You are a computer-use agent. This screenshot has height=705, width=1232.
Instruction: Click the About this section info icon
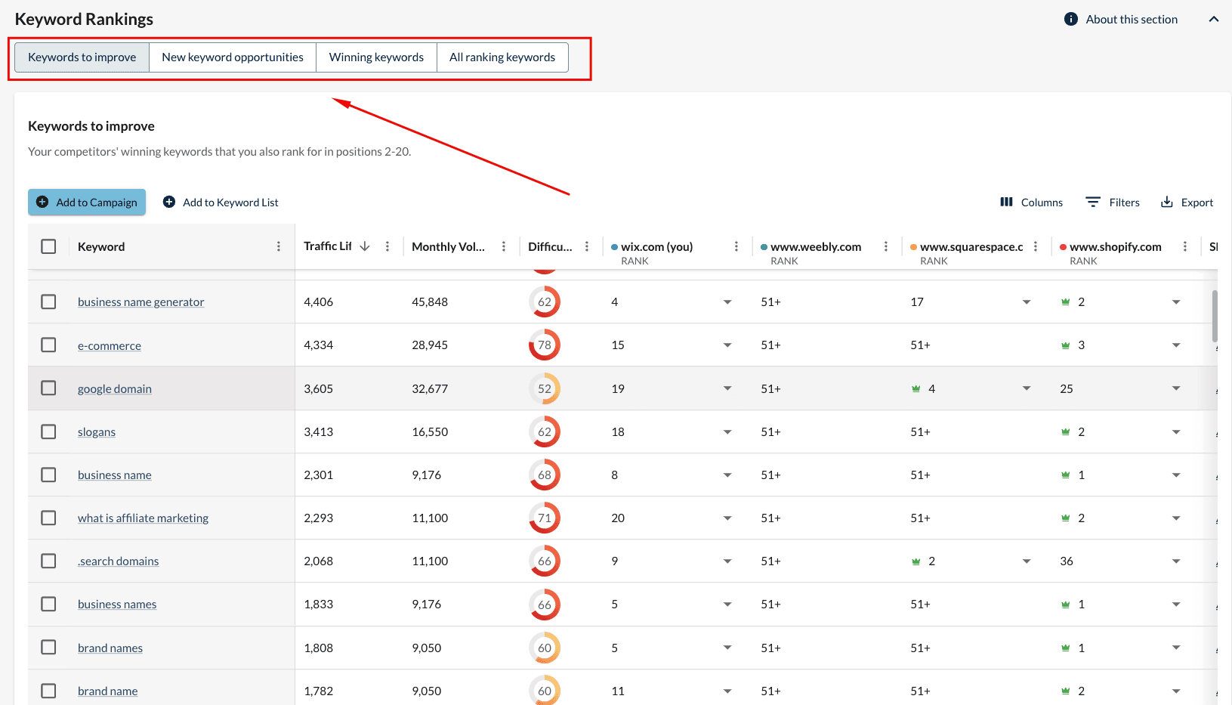[x=1071, y=19]
